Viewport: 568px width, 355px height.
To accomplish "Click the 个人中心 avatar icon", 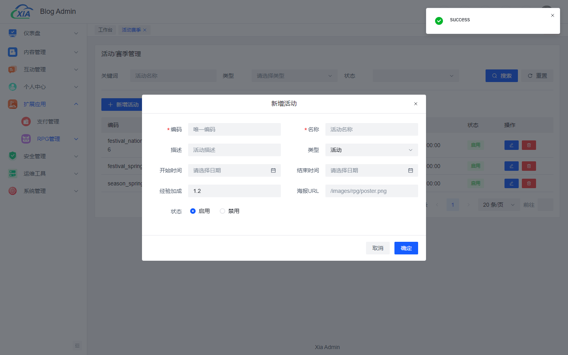I will (13, 87).
